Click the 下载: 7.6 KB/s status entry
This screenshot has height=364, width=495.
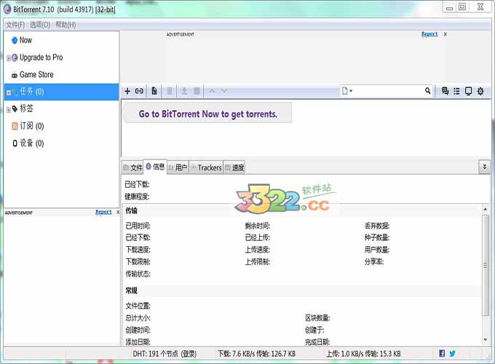coord(256,354)
